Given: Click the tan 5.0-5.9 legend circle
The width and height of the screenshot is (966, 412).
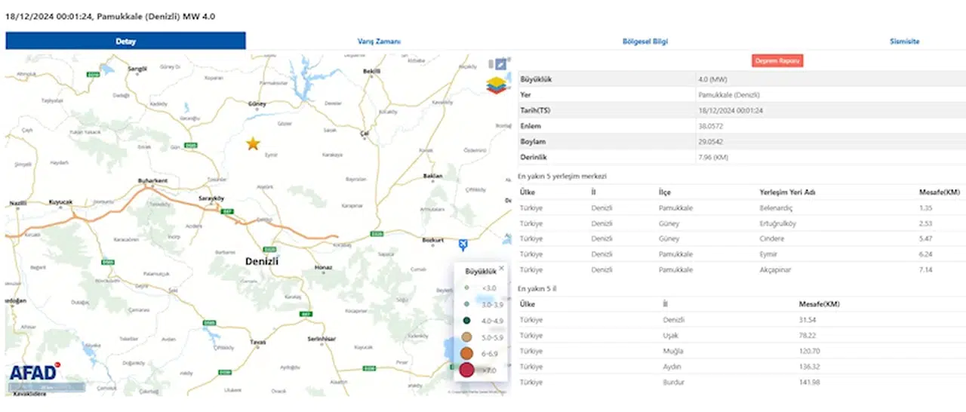Looking at the screenshot, I should pos(466,337).
